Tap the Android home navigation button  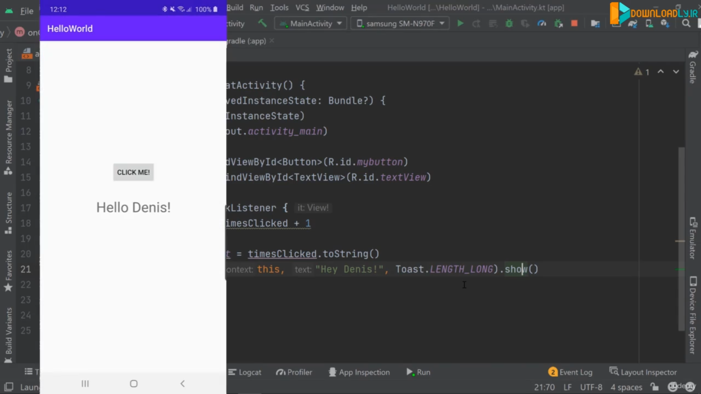coord(134,383)
